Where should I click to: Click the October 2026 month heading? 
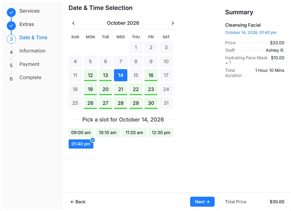coord(123,23)
